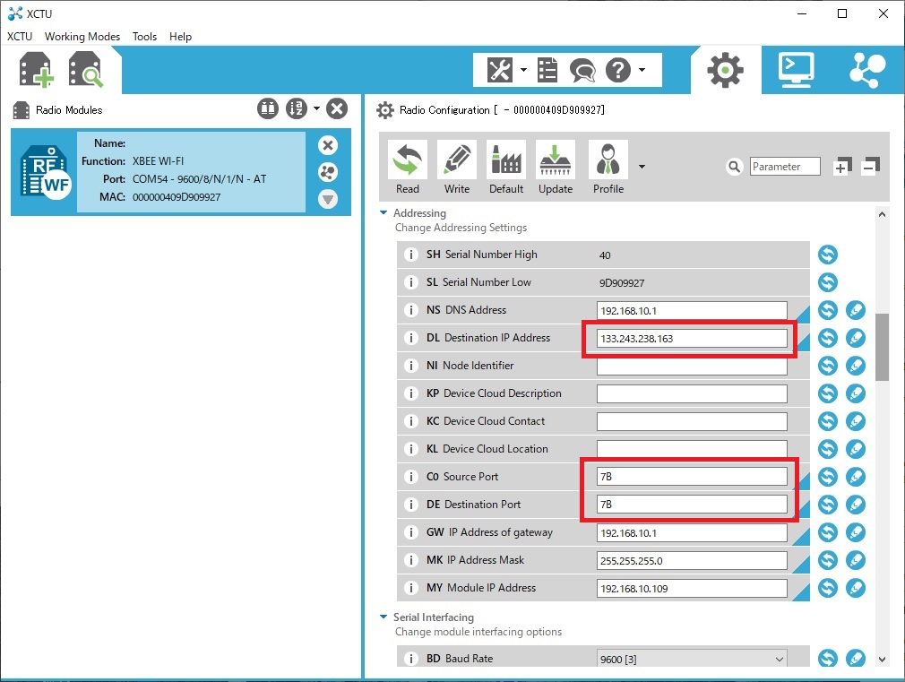Click the Parameter search box
The height and width of the screenshot is (682, 905).
[x=785, y=167]
